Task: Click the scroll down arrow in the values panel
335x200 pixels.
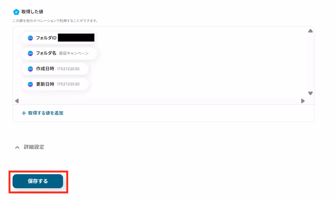Action: (310, 93)
